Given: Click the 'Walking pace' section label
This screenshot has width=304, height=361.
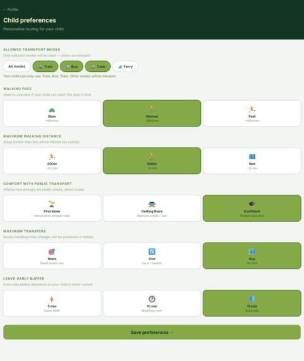Looking at the screenshot, I should click(18, 89).
